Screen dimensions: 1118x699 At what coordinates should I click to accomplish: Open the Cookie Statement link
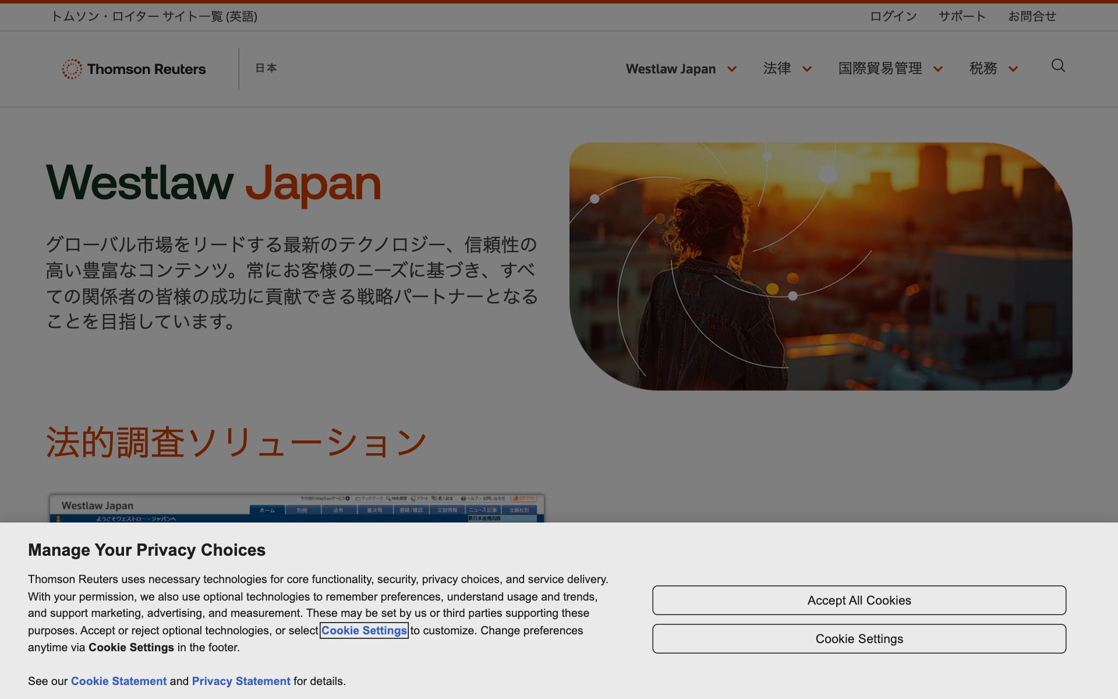[x=119, y=681]
